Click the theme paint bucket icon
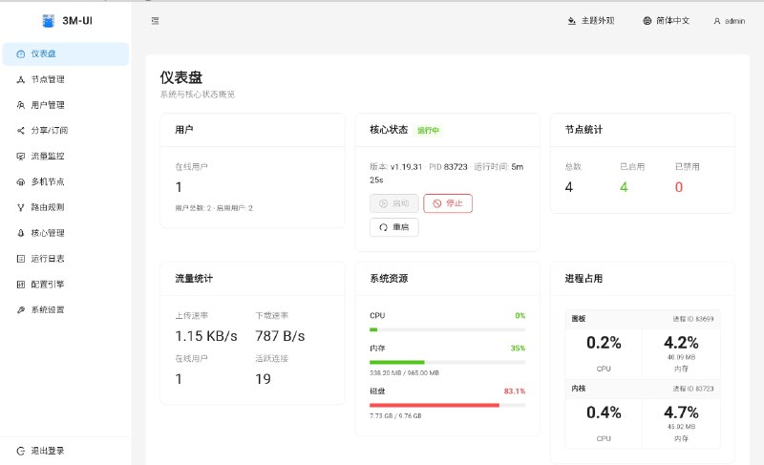764x465 pixels. tap(571, 21)
